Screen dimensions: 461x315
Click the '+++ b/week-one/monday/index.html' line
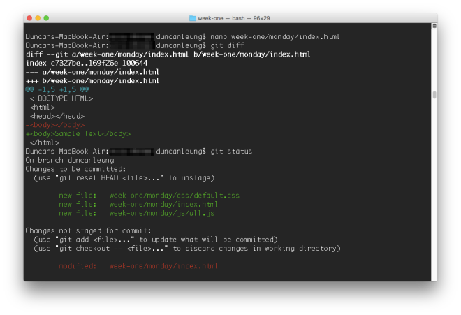pos(92,81)
